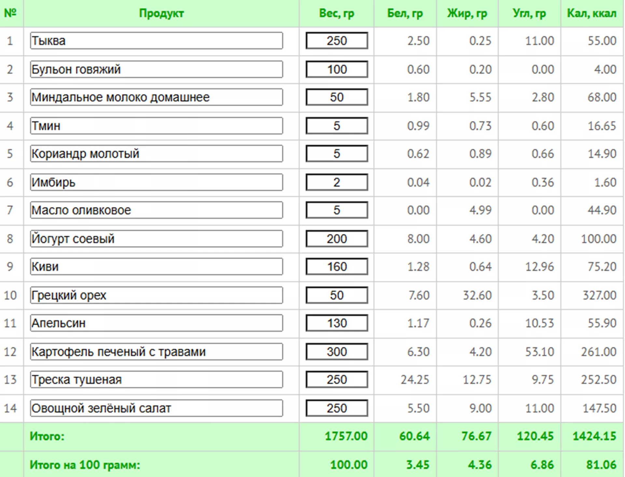Screen dimensions: 625x477
Task: Click the total calories value 1424.15
Action: coord(594,436)
